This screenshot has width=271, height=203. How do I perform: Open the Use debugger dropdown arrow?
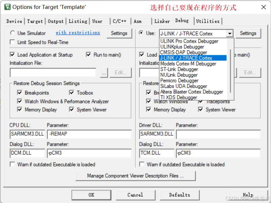(230, 33)
